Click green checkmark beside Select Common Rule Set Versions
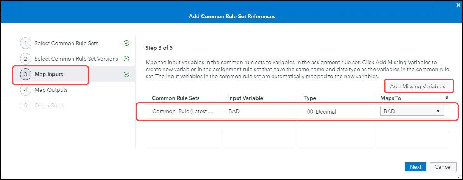 [126, 59]
